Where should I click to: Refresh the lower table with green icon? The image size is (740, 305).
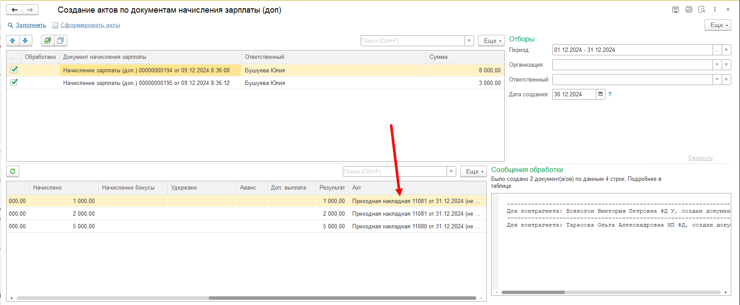coord(13,171)
